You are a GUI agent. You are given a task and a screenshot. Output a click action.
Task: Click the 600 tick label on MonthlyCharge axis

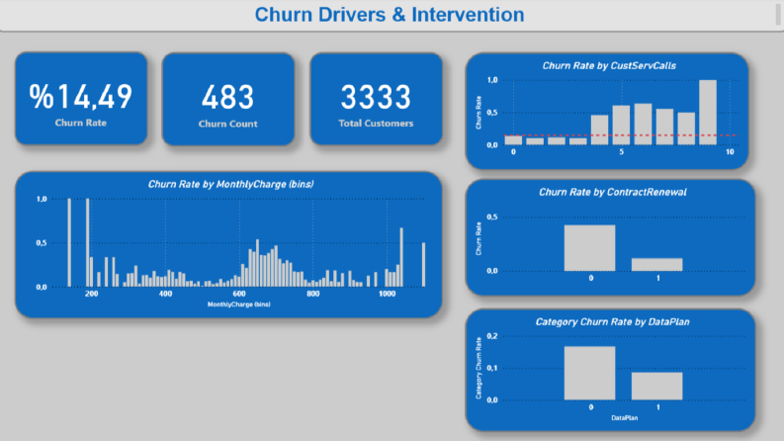[239, 294]
